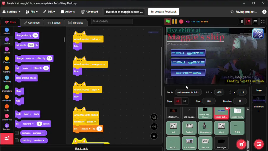Open the extras dropdown in the broadcast block
The height and width of the screenshot is (151, 268).
(91, 122)
